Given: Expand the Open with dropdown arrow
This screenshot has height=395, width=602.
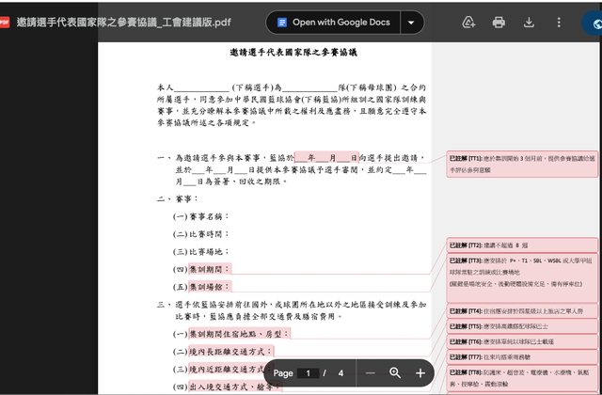Looking at the screenshot, I should (x=410, y=22).
